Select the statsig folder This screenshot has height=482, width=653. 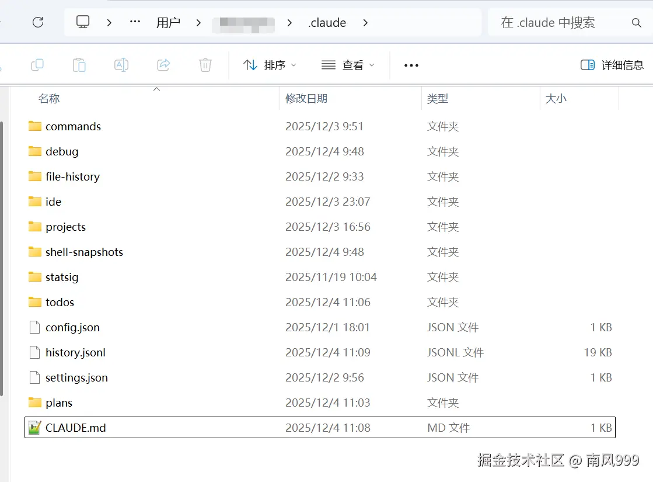point(320,277)
